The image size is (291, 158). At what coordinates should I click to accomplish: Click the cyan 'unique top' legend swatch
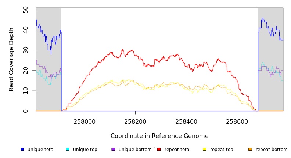68,149
